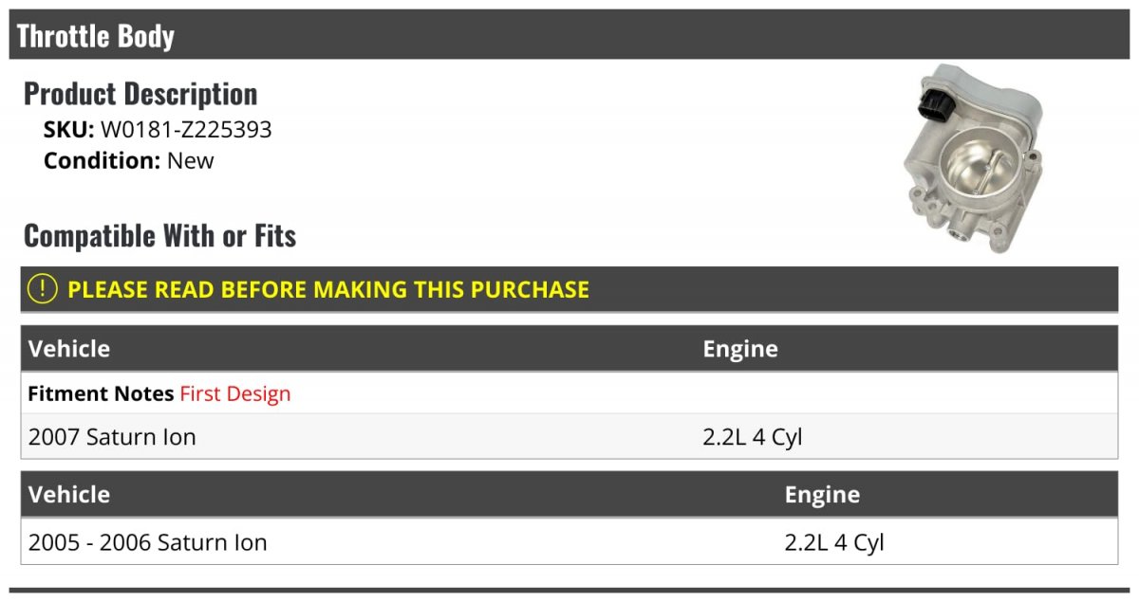
Task: Click the SKU label
Action: tap(69, 130)
